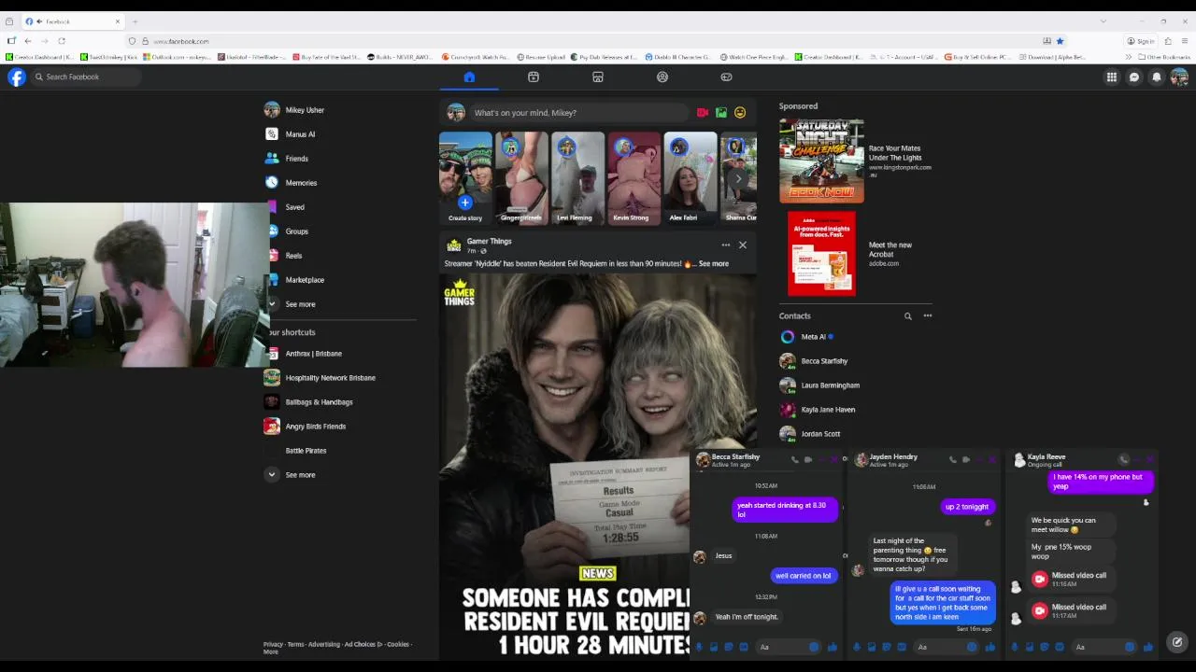Open the Watch/Video tab in top navigation
The height and width of the screenshot is (672, 1196).
(534, 77)
